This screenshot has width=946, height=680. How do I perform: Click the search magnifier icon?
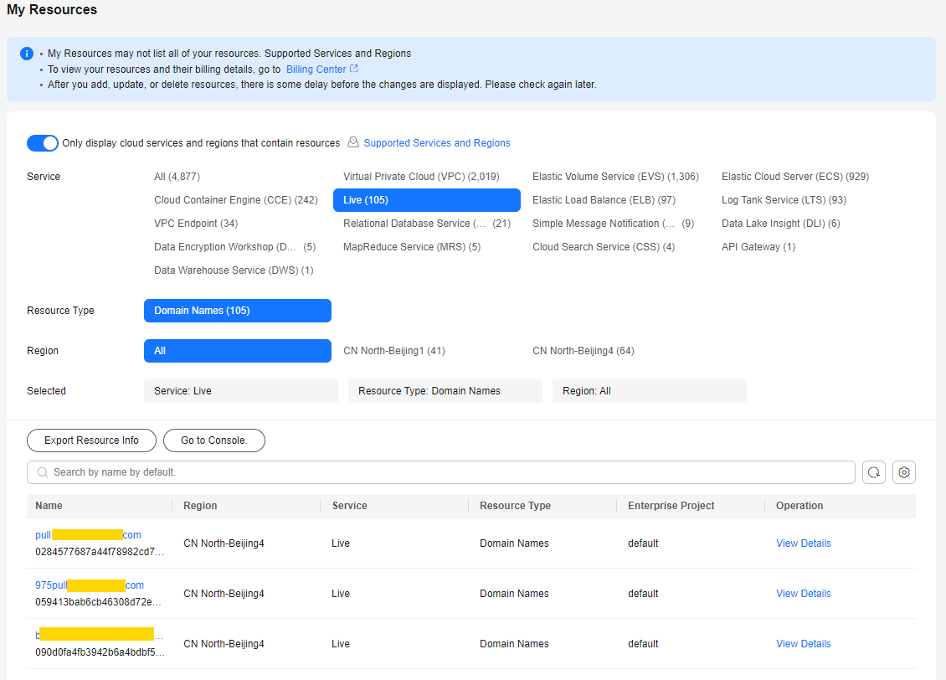(43, 472)
